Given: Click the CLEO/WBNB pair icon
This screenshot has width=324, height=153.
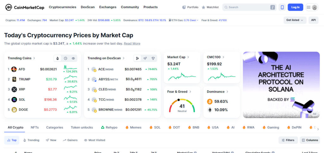Looking at the screenshot, I should [x=94, y=89].
